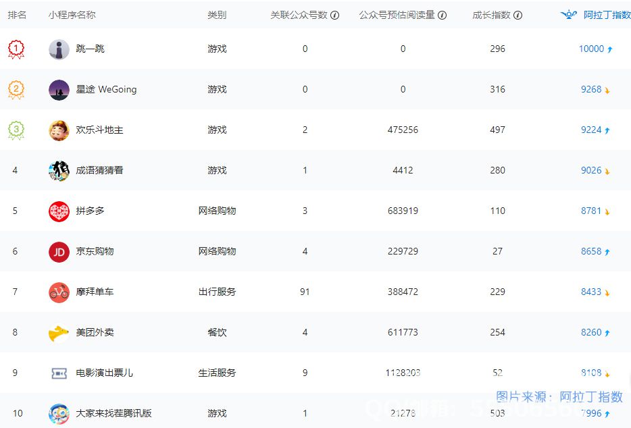Open the 摩拜单车 name link
The width and height of the screenshot is (631, 428).
coord(95,292)
